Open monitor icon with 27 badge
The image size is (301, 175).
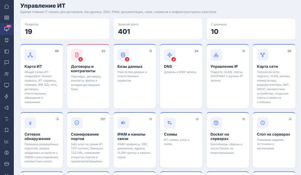point(7,29)
